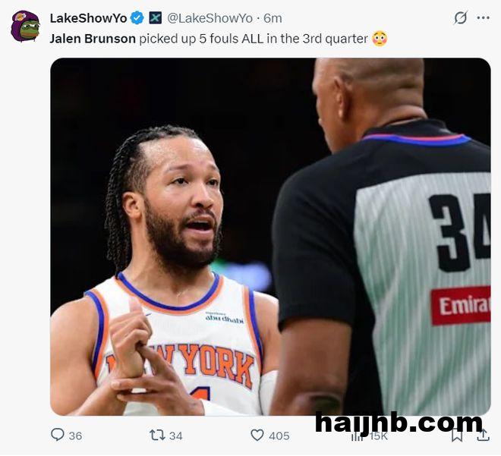This screenshot has height=456, width=501.
Task: Bookmark this LakeShowYo post
Action: point(457,436)
